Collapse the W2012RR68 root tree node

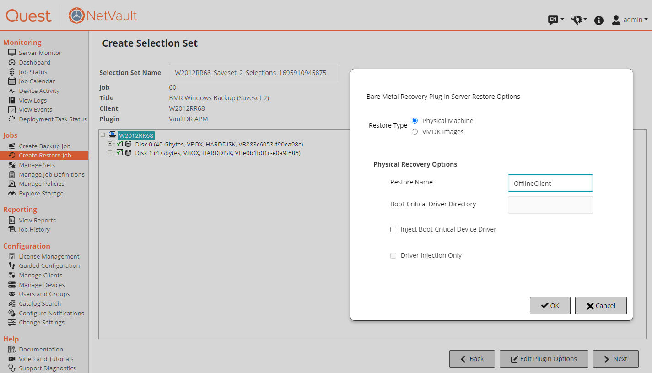[x=103, y=135]
